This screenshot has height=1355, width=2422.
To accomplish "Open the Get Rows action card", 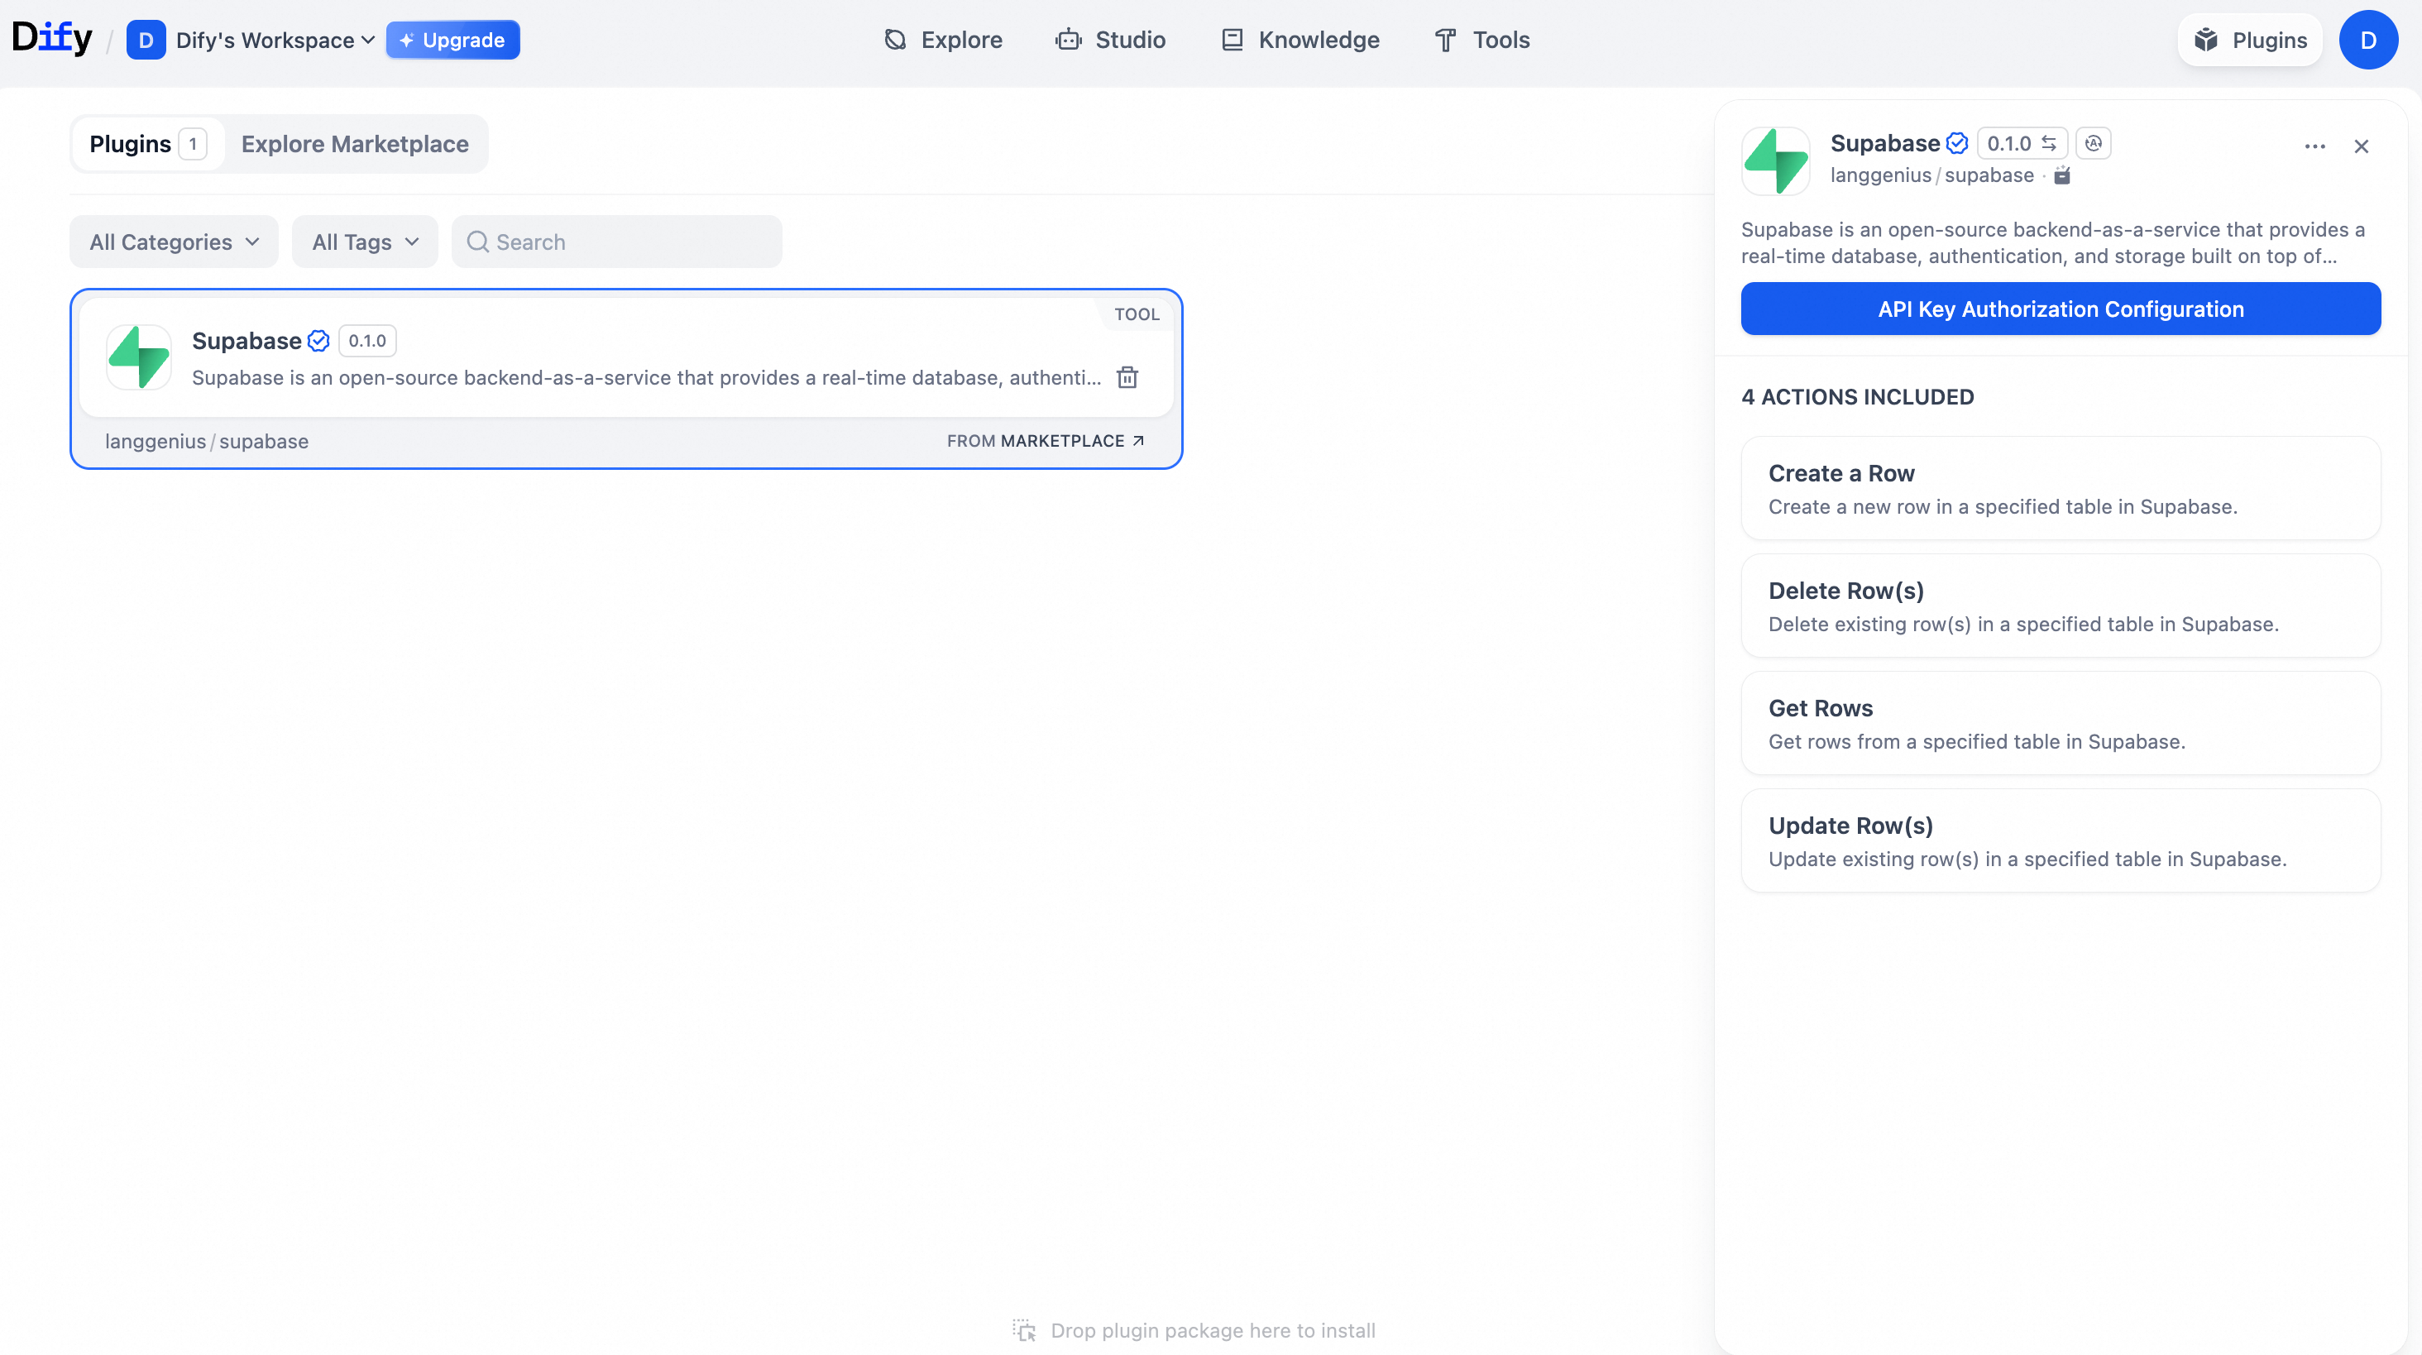I will pos(2060,723).
